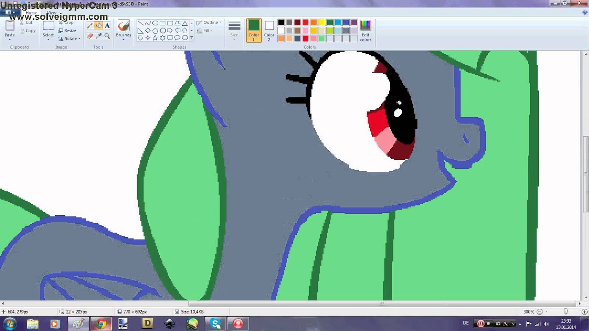The height and width of the screenshot is (331, 589).
Task: Open Google Chrome from the taskbar
Action: tap(101, 324)
